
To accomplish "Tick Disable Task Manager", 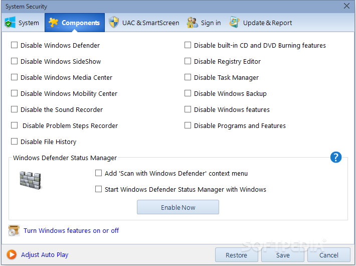I will [188, 77].
